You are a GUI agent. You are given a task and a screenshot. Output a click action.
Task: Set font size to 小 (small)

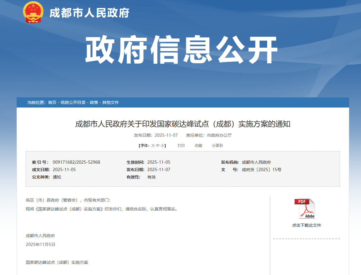pos(162,146)
